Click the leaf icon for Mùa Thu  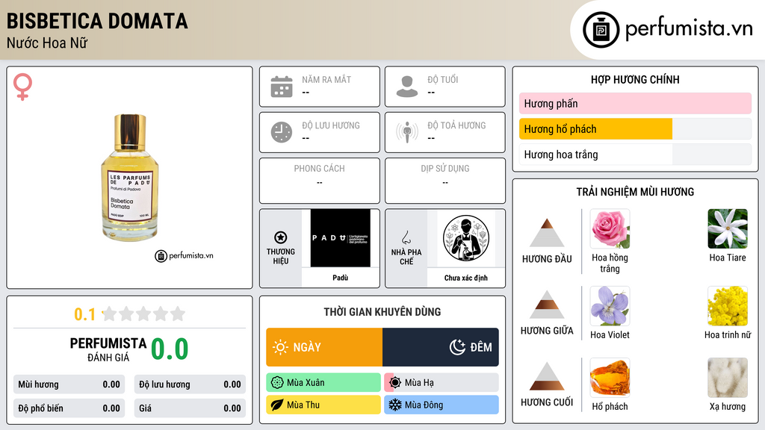[277, 405]
